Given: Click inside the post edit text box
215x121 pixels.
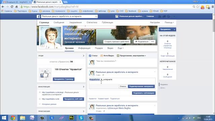Looking at the screenshot, I should [122, 81].
